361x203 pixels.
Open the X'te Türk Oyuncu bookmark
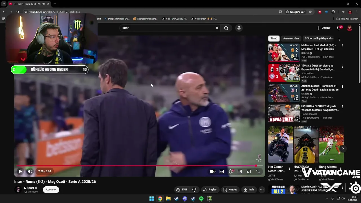(x=175, y=19)
